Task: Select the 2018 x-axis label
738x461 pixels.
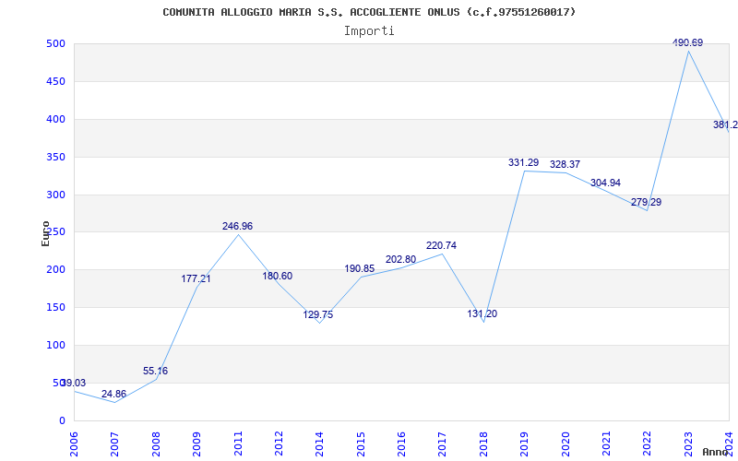Action: click(483, 443)
